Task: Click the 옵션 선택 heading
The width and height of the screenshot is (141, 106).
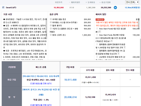Action: pos(54,14)
